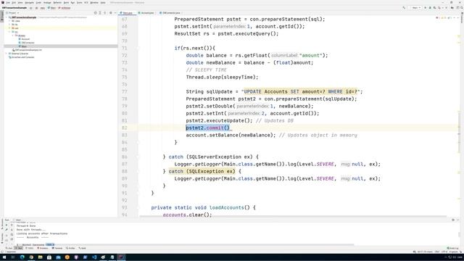The height and width of the screenshot is (261, 464).
Task: Open the TODO tool window tab
Action: (29, 248)
